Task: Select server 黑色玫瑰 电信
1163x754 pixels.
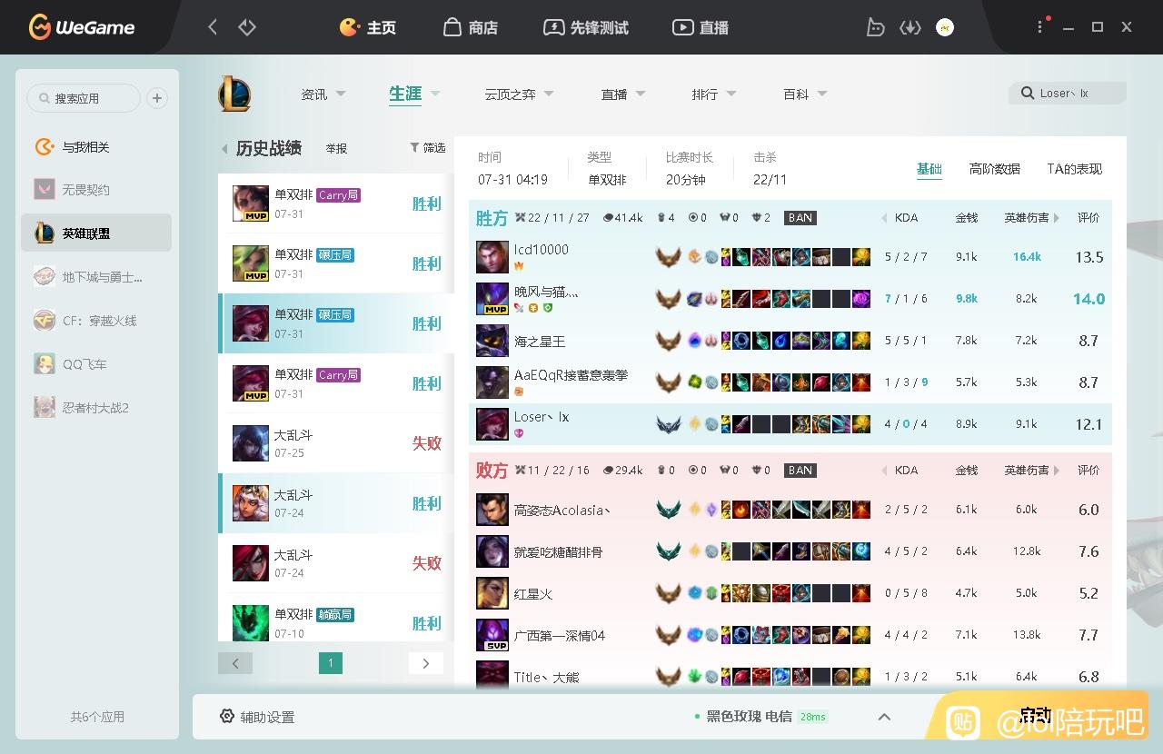Action: 749,717
